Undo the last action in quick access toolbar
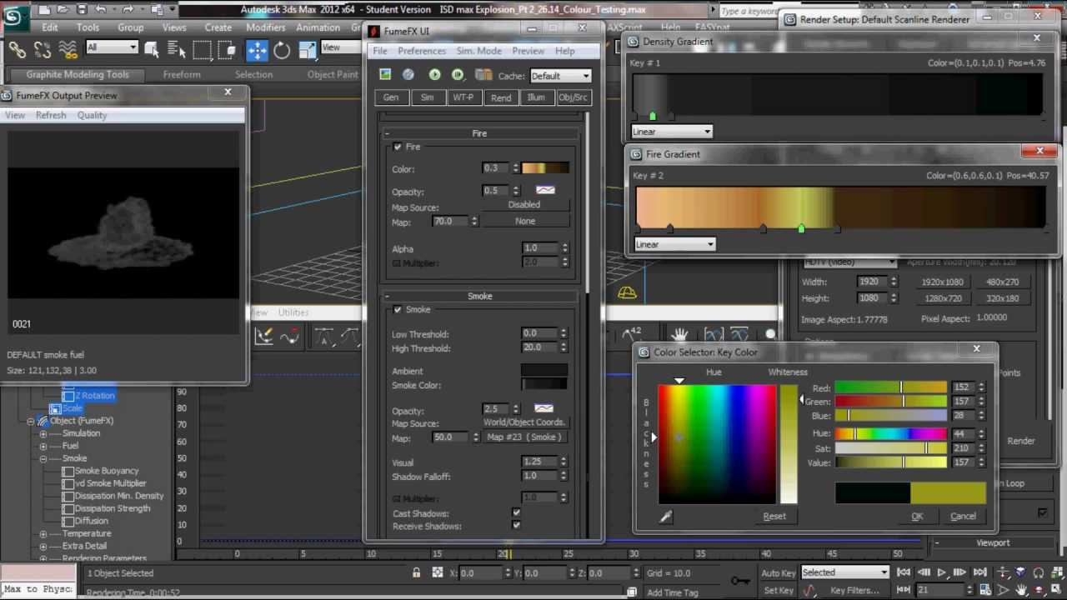This screenshot has width=1067, height=600. (101, 10)
